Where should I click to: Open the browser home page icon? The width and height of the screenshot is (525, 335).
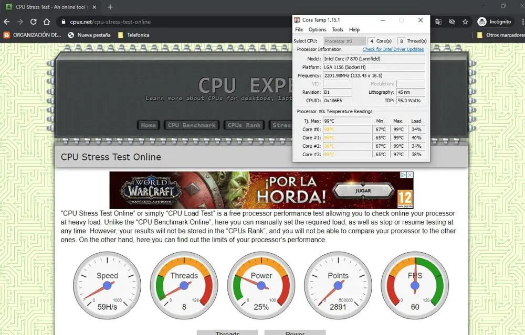click(47, 21)
